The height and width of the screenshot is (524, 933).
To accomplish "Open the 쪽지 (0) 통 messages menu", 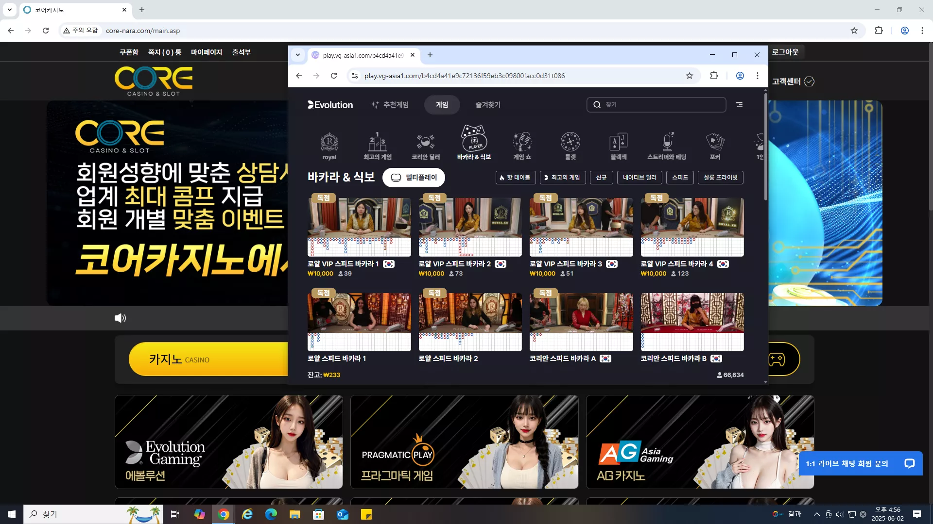I will (x=165, y=52).
